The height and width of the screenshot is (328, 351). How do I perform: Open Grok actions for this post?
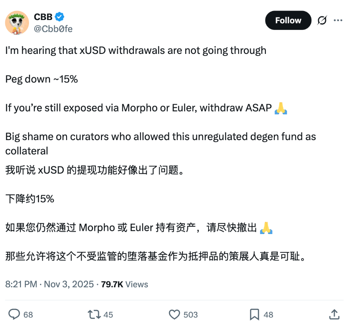pyautogui.click(x=322, y=20)
